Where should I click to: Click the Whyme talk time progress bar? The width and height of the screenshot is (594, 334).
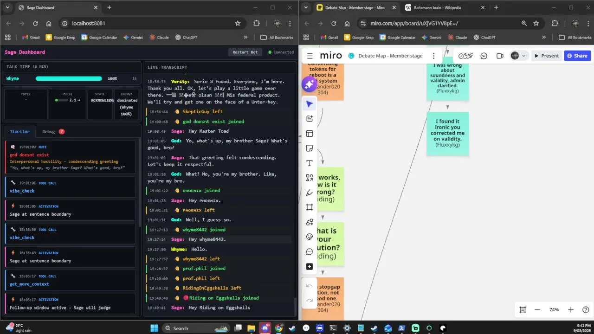point(69,79)
